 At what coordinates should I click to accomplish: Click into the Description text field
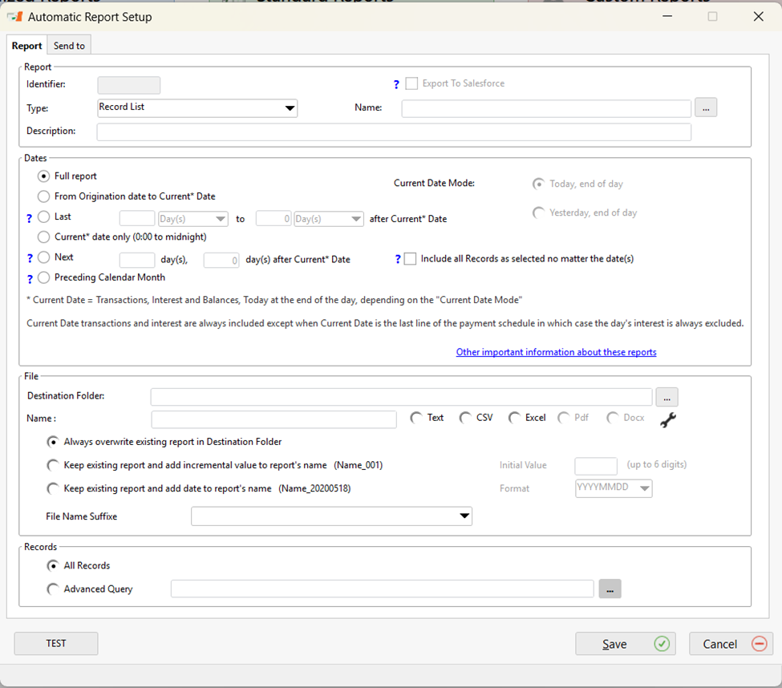tap(393, 132)
